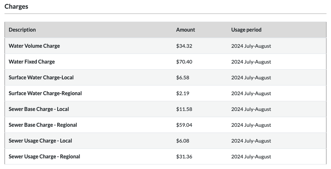
Task: Click the $2.19 amount
Action: coord(183,93)
